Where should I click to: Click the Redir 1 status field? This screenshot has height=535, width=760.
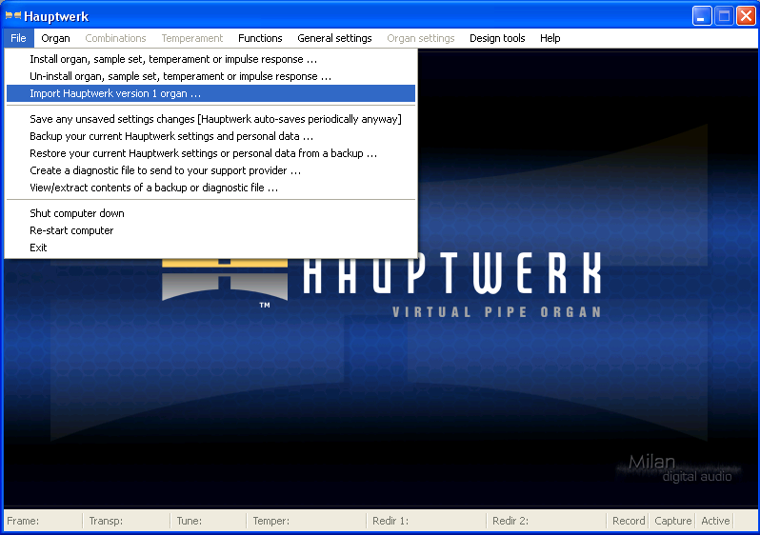[x=427, y=521]
